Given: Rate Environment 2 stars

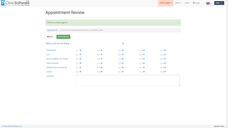Looking at the screenshot, I should coord(98,51).
